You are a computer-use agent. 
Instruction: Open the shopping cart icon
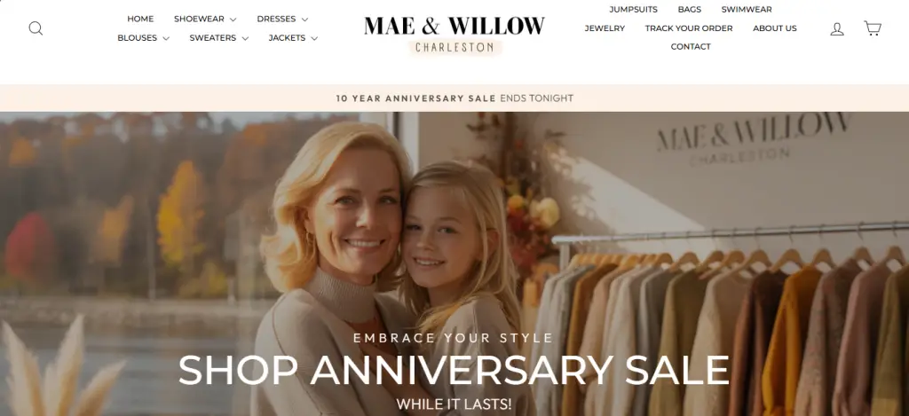tap(873, 28)
